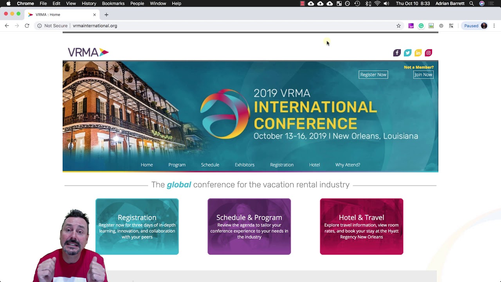
Task: Open the People menu
Action: coord(137,4)
